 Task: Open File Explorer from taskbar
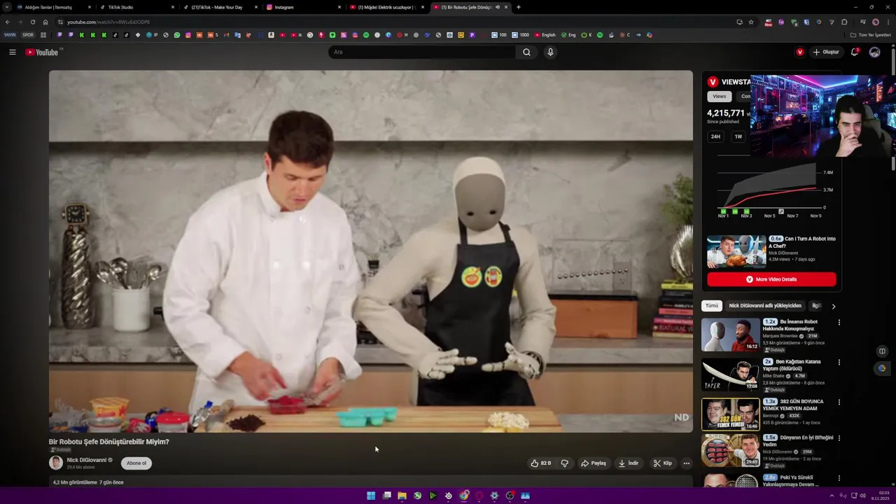pyautogui.click(x=402, y=496)
